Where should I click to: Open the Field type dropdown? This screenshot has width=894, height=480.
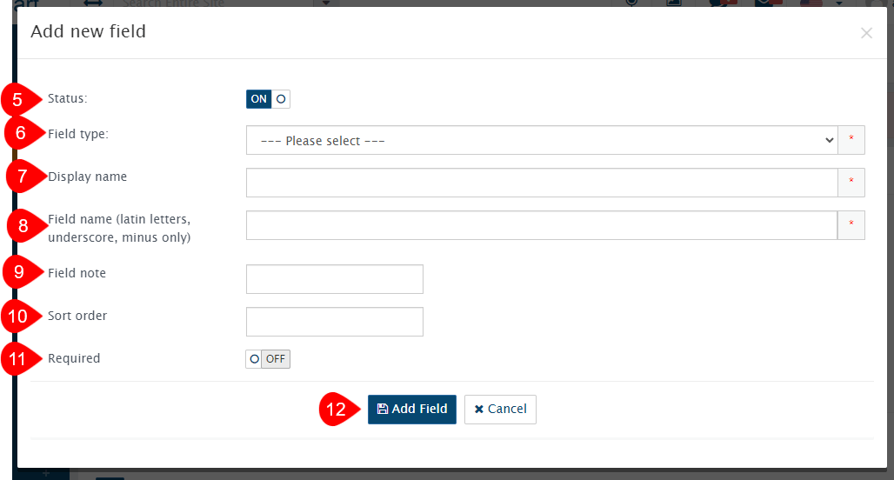click(541, 140)
